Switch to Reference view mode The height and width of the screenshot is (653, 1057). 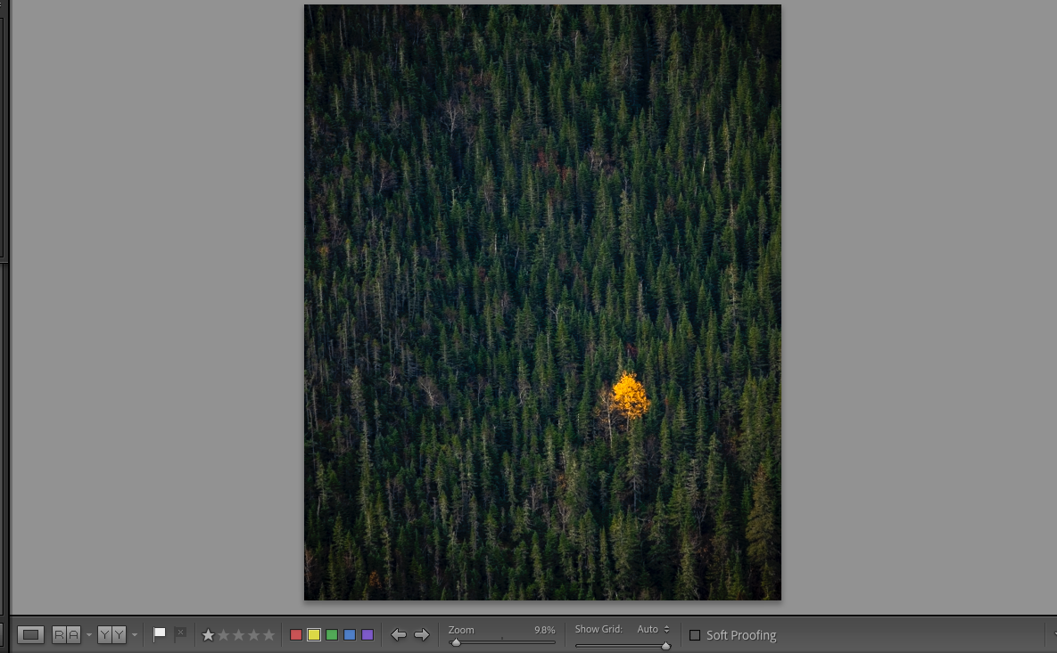click(x=64, y=634)
